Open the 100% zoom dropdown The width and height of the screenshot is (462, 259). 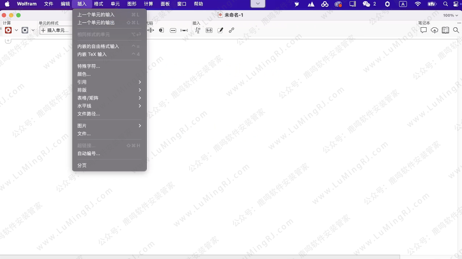click(450, 15)
